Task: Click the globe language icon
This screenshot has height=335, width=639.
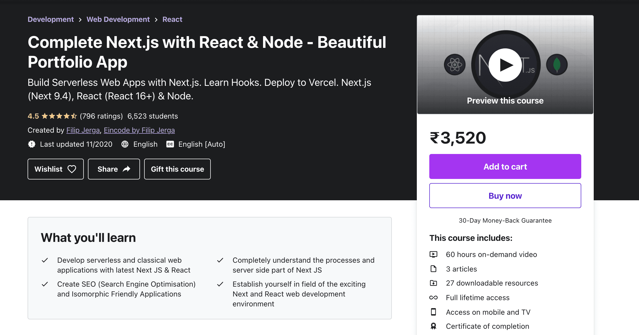Action: [125, 144]
